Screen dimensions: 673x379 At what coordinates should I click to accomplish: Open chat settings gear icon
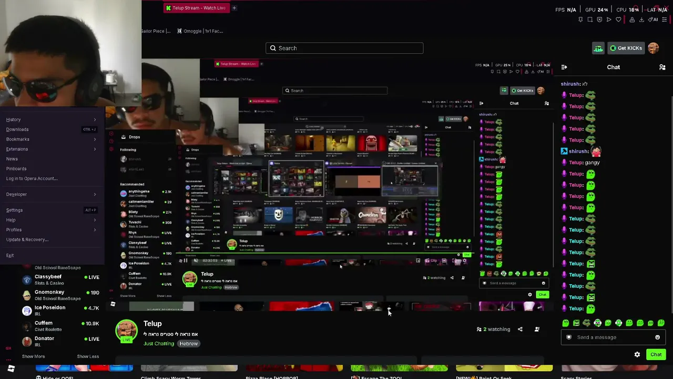[637, 355]
